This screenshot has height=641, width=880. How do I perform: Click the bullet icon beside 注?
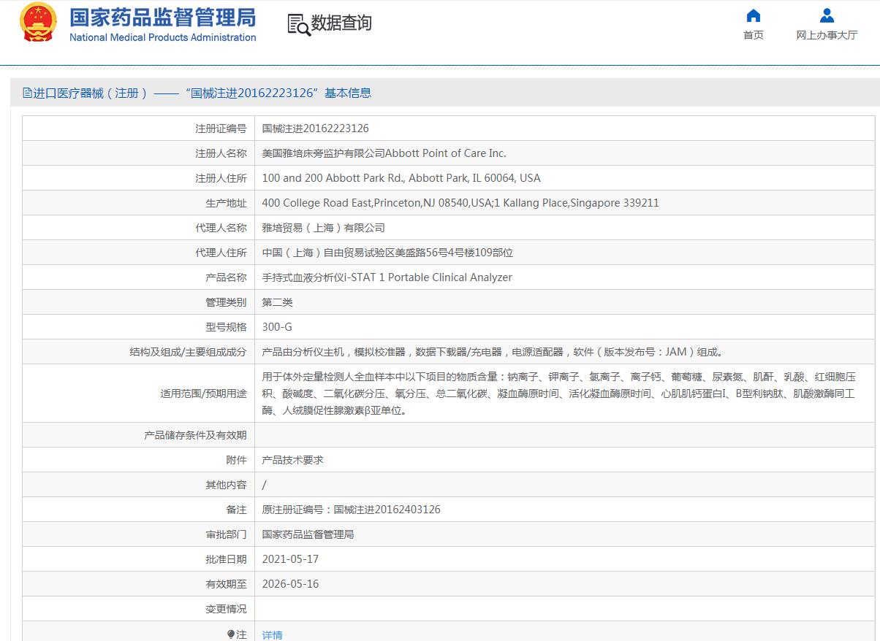point(231,634)
